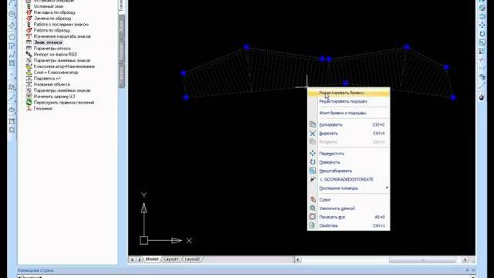Viewport: 494px width, 278px height.
Task: Choose 'Редактировать подошву' in the context menu
Action: click(x=348, y=101)
